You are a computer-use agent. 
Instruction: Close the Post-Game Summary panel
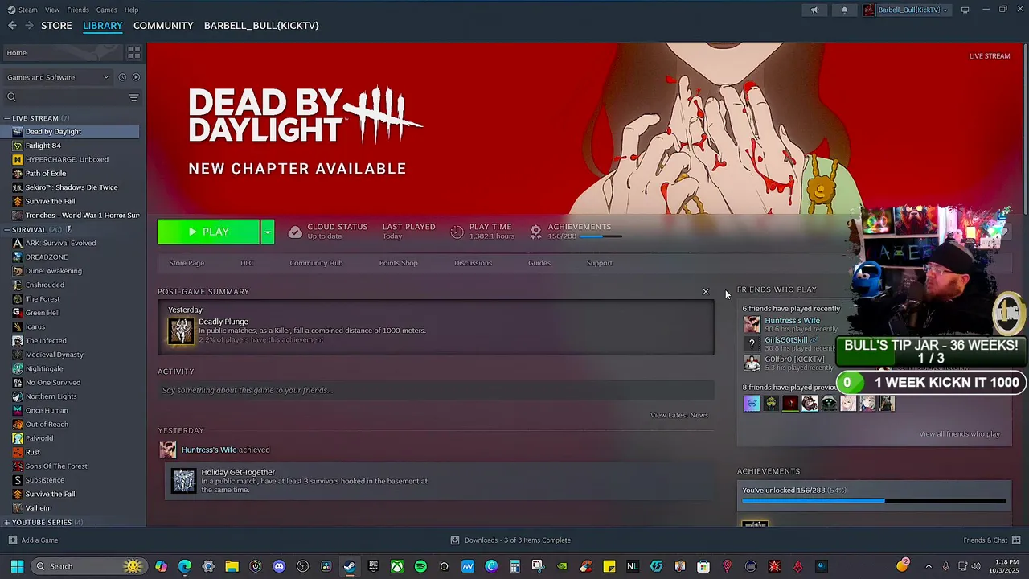click(706, 292)
